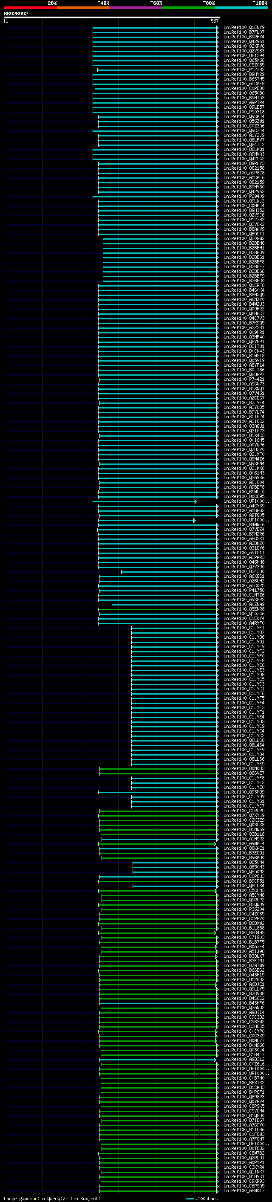Click the Large gaps legend text
272x1202 pixels.
(x=52, y=1198)
